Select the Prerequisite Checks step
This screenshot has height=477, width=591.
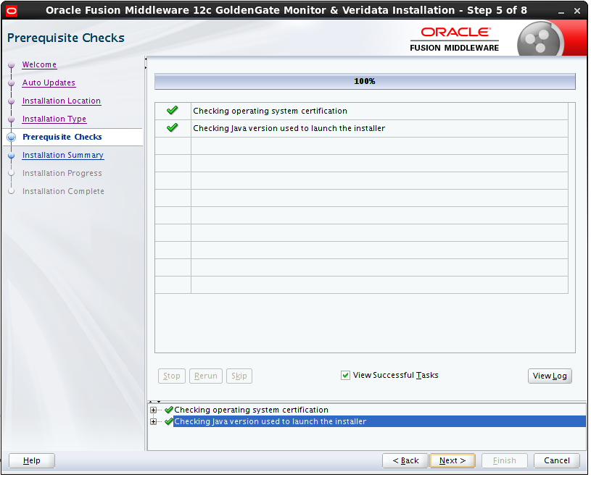pyautogui.click(x=62, y=138)
